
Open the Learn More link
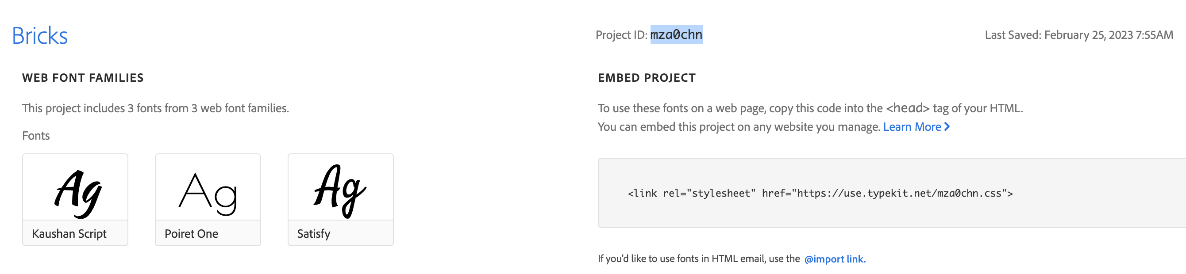[x=912, y=127]
